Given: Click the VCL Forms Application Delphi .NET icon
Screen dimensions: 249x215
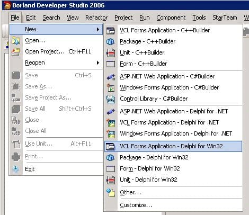Looking at the screenshot, I should (x=111, y=123).
